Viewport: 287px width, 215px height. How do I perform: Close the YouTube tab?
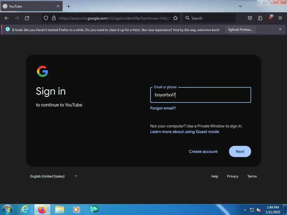pos(58,6)
